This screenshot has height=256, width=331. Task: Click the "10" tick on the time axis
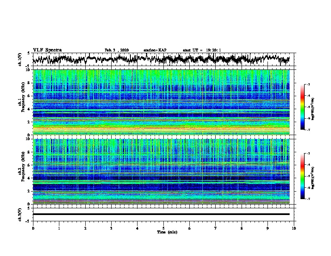pyautogui.click(x=294, y=228)
